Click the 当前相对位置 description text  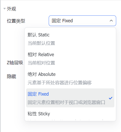[41, 63]
